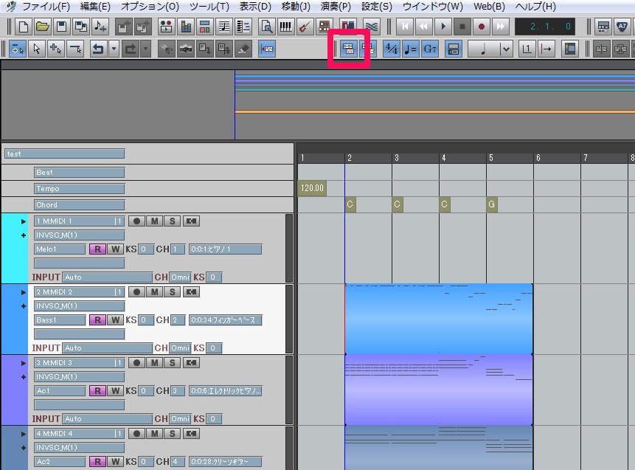Click the save-as double floppy icon

pyautogui.click(x=81, y=27)
